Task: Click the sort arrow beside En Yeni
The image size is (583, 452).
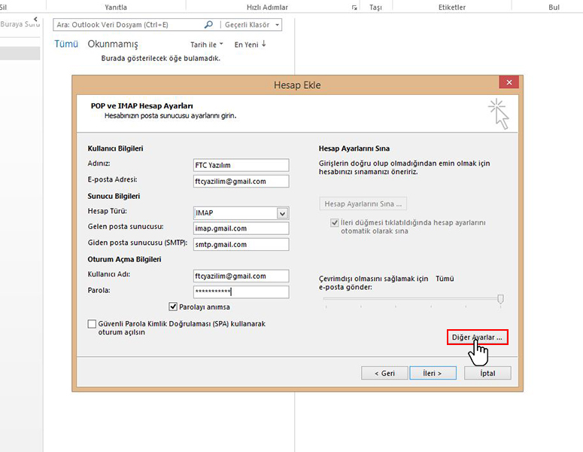Action: tap(264, 44)
